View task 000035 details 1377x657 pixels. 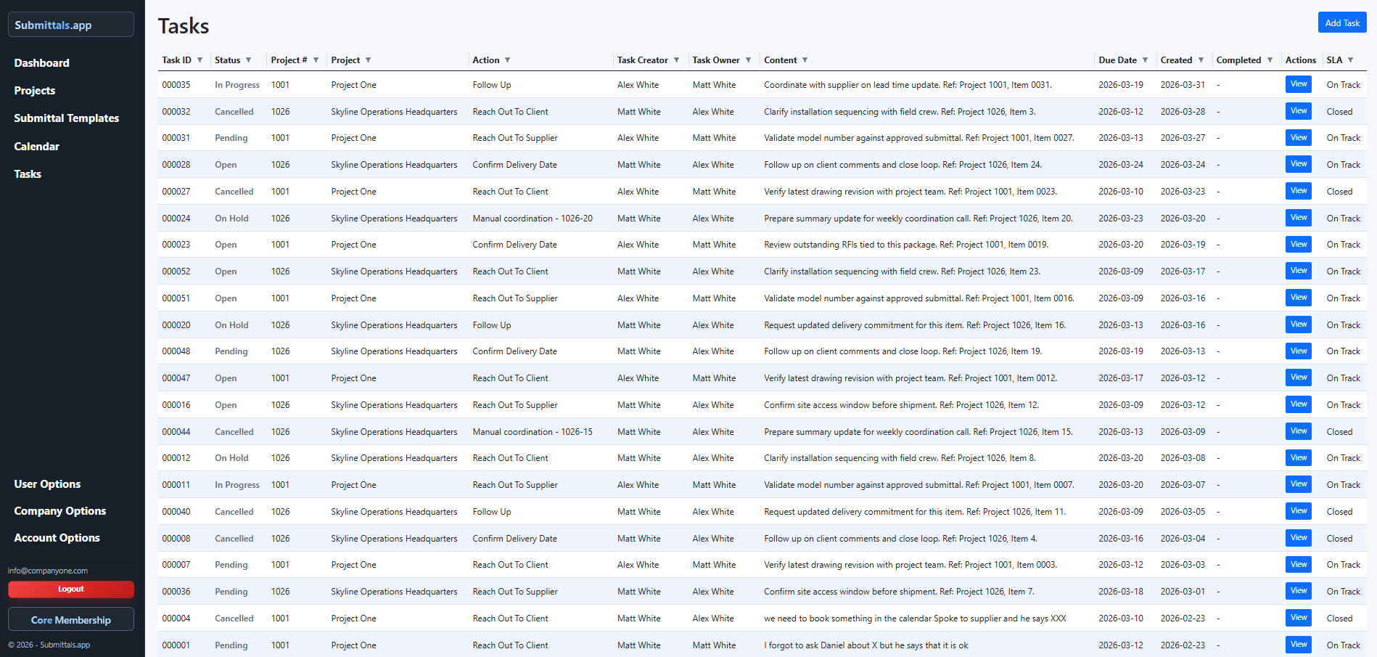(1298, 84)
